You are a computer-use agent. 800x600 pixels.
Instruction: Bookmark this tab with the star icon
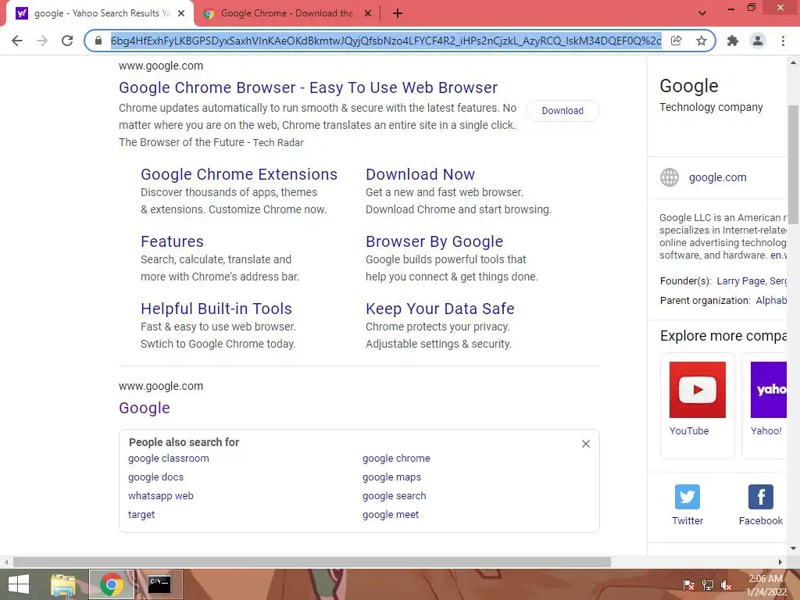[702, 41]
